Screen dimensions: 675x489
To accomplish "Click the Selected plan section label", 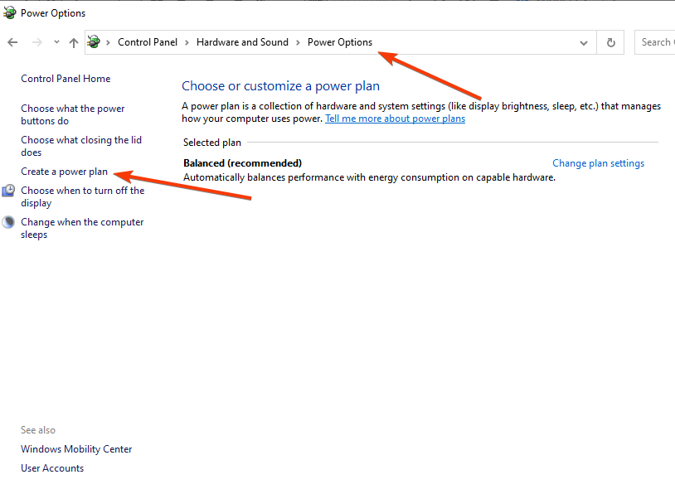I will [211, 143].
